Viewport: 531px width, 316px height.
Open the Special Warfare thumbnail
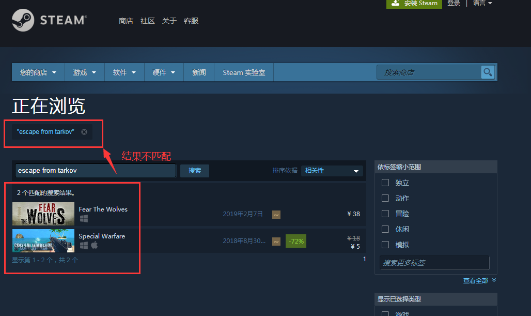pyautogui.click(x=43, y=240)
